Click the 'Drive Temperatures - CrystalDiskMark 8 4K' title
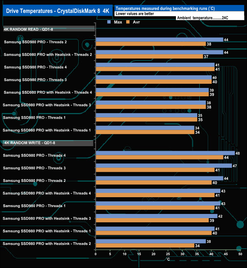247x268 pixels. [57, 11]
